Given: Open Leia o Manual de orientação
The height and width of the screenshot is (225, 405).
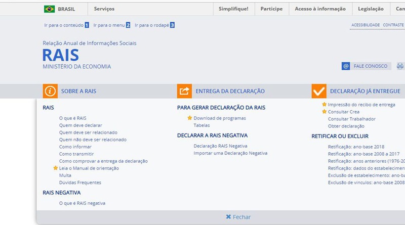Looking at the screenshot, I should (x=89, y=168).
